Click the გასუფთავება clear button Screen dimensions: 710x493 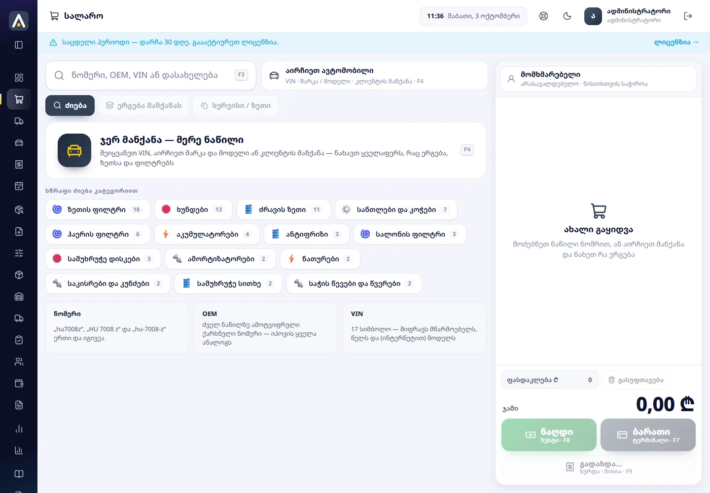click(x=636, y=380)
